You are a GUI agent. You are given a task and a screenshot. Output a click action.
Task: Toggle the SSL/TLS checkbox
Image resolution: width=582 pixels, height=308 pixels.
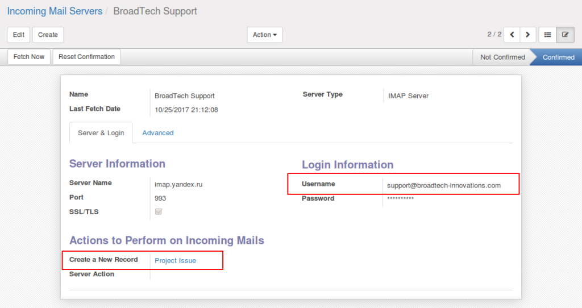tap(159, 211)
